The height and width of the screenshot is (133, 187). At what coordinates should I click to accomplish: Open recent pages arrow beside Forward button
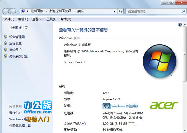coord(18,11)
